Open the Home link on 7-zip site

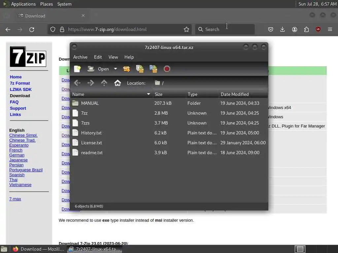coord(16,77)
